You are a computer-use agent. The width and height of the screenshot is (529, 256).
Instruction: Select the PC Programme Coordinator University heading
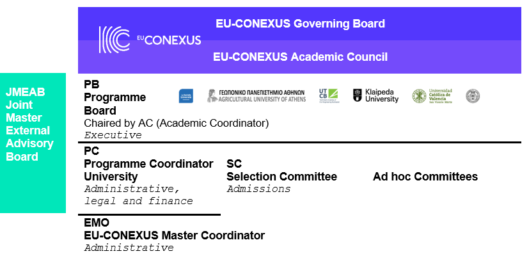[x=148, y=163]
